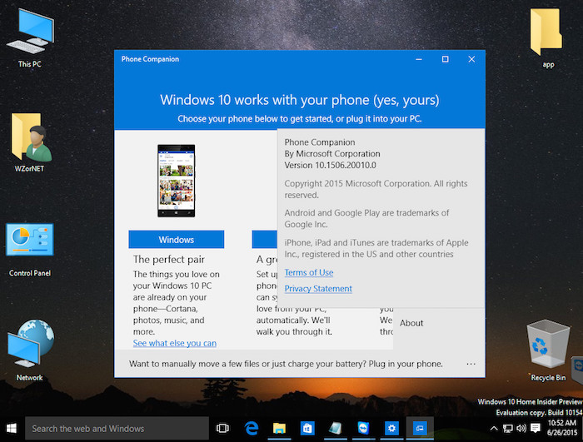Click the Phone Companion window title
Screen dimensions: 583x442
150,59
